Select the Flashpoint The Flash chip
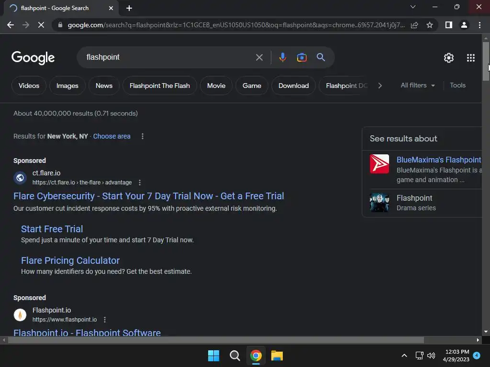Viewport: 490px width, 367px height. (x=160, y=86)
